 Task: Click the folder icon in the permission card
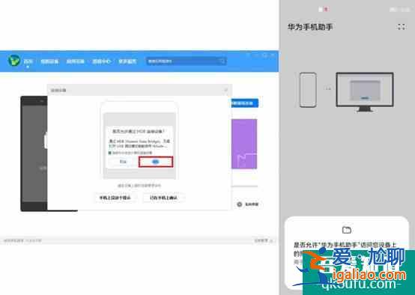(x=346, y=230)
